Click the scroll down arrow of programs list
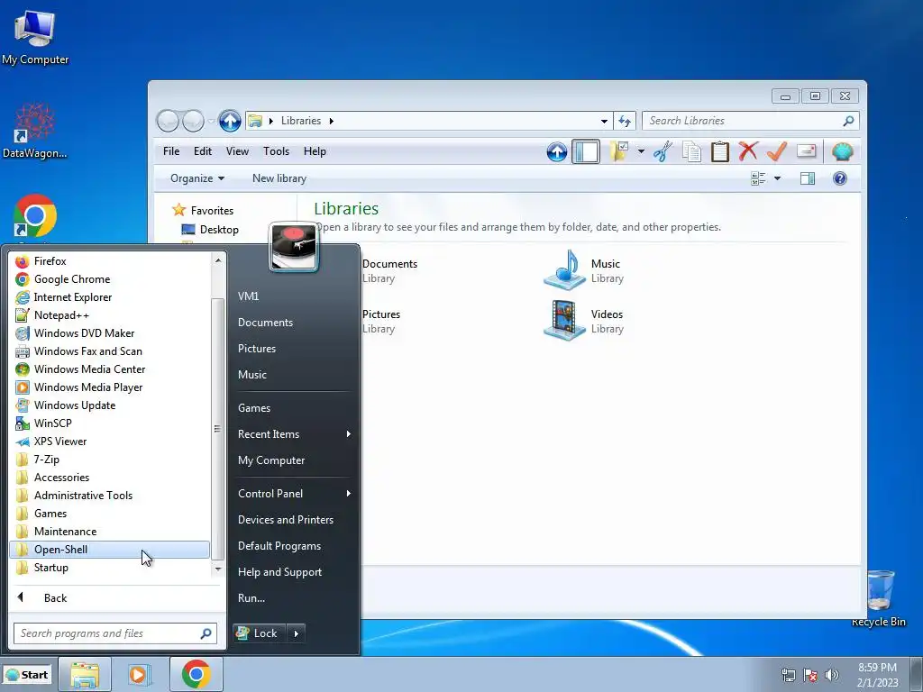This screenshot has height=692, width=923. tap(218, 569)
